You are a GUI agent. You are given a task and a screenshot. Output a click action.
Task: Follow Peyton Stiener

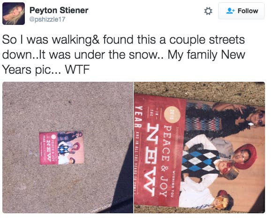[x=241, y=11]
